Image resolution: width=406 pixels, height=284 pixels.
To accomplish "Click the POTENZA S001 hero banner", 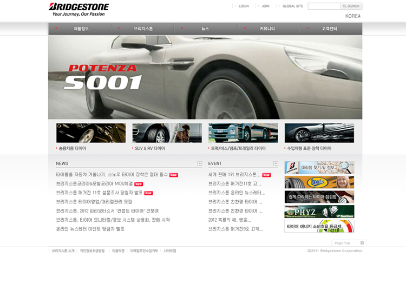I will click(205, 77).
